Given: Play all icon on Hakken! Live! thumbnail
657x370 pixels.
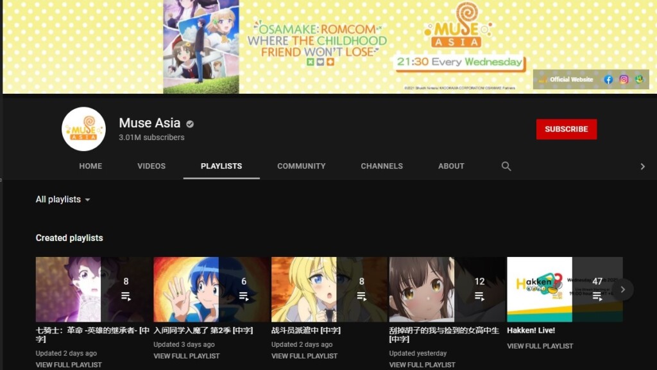Looking at the screenshot, I should [597, 296].
